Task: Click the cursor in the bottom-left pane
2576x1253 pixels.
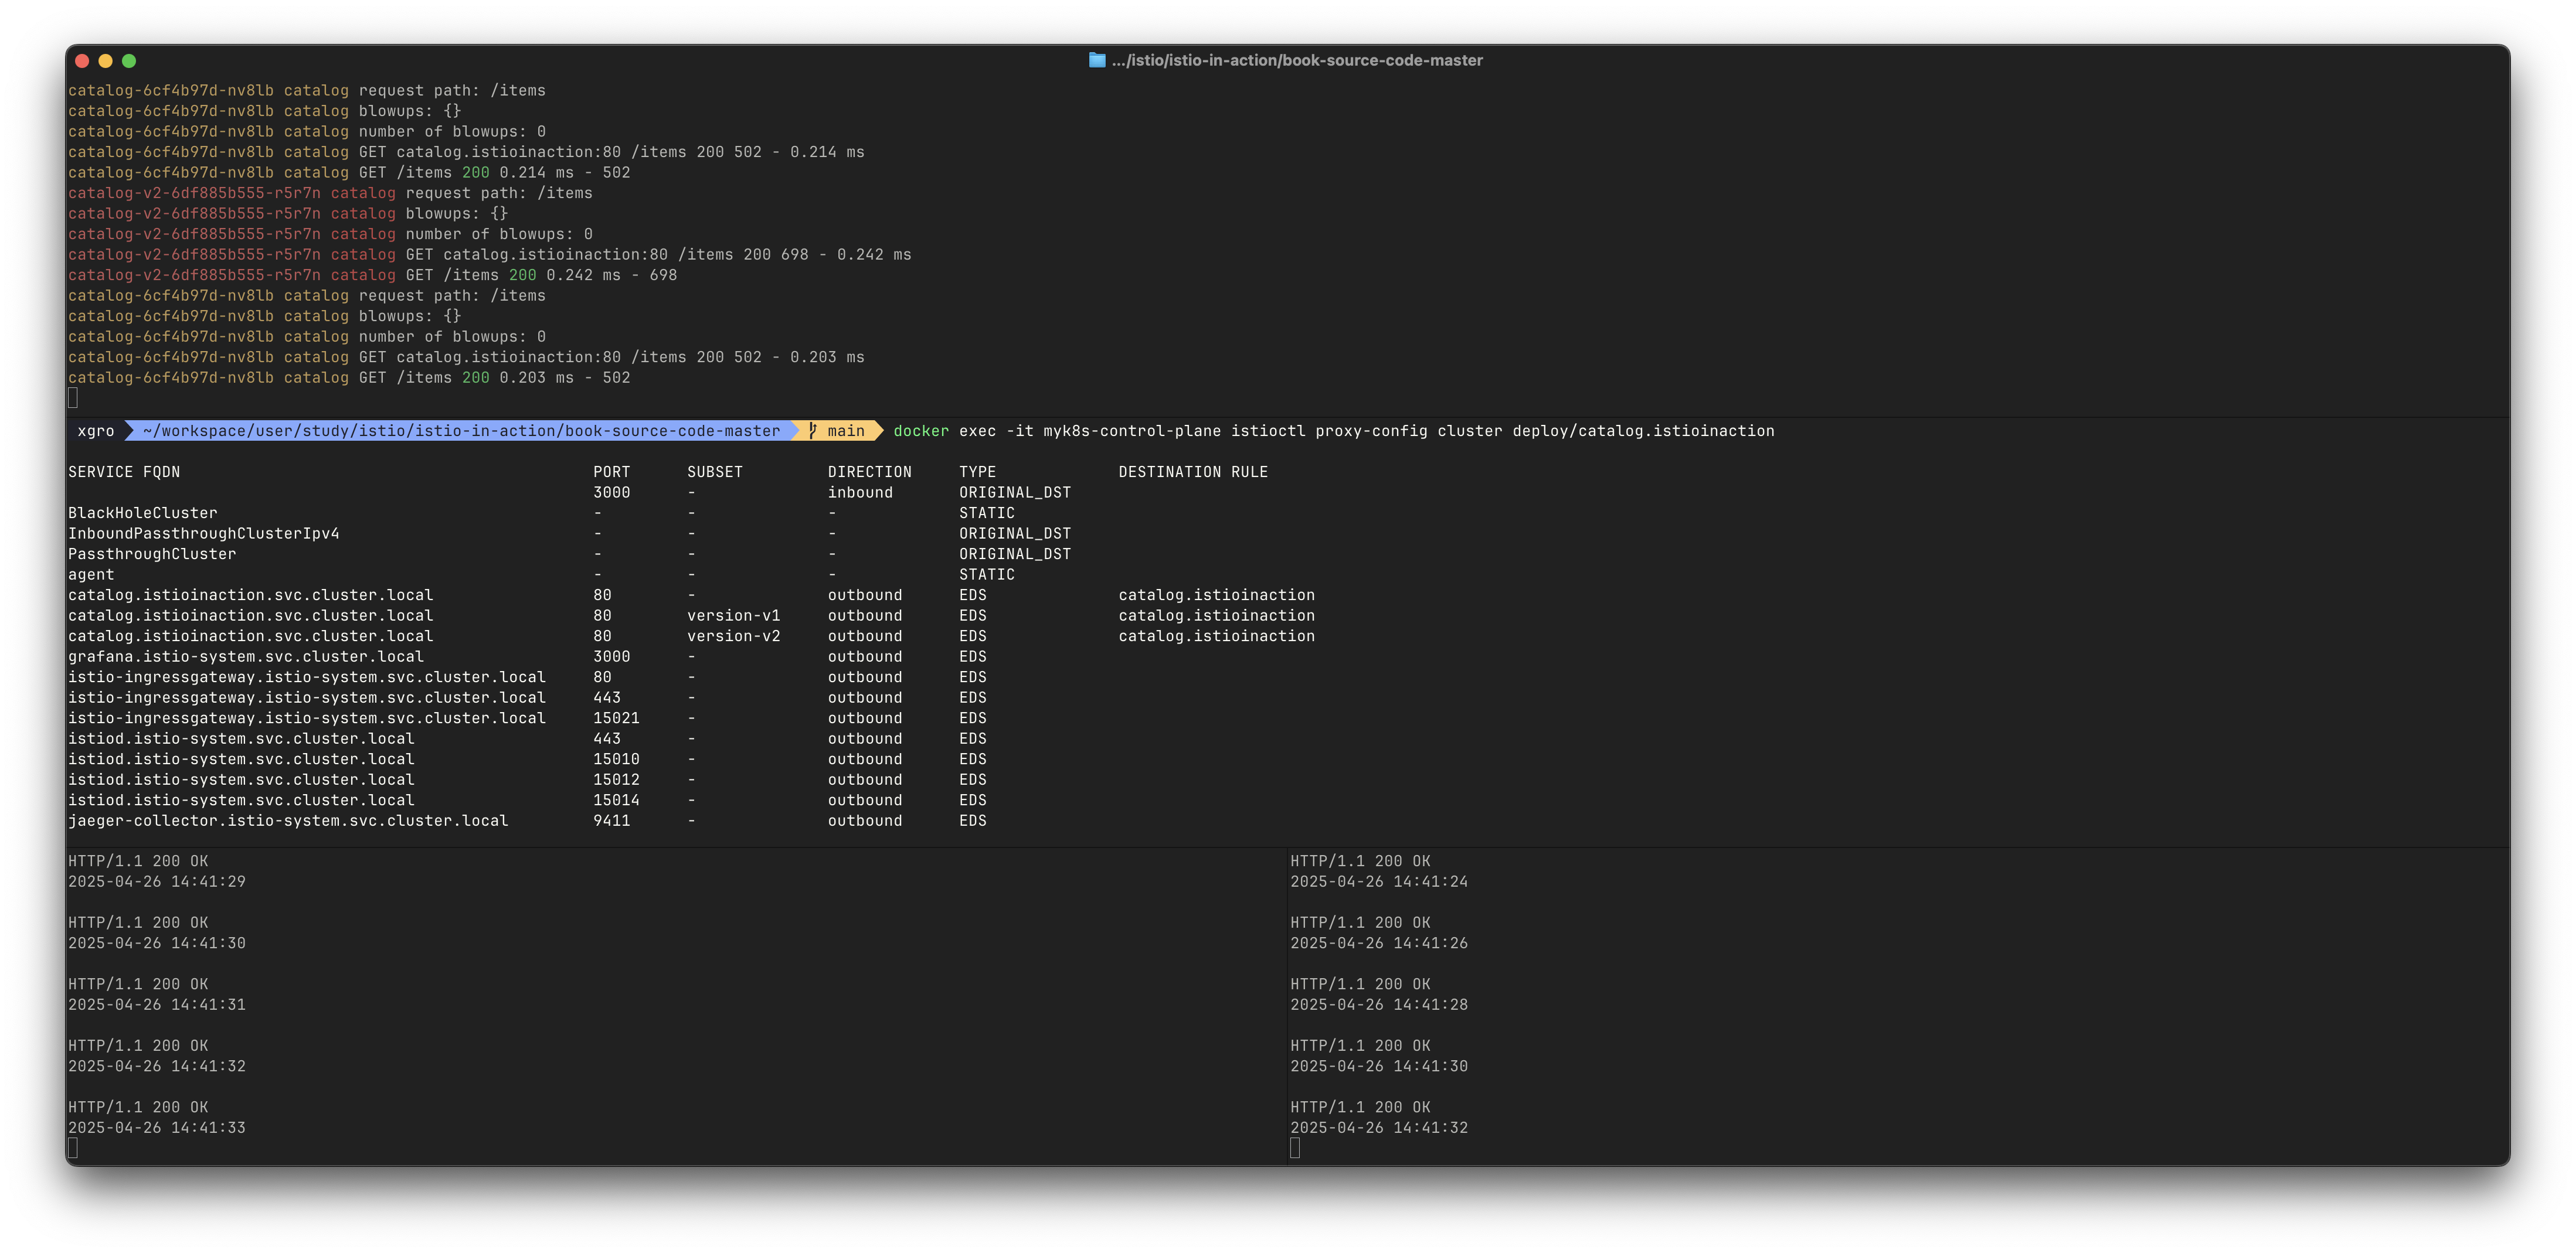Action: coord(73,1148)
